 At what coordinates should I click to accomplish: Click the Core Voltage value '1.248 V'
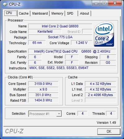click(82, 43)
